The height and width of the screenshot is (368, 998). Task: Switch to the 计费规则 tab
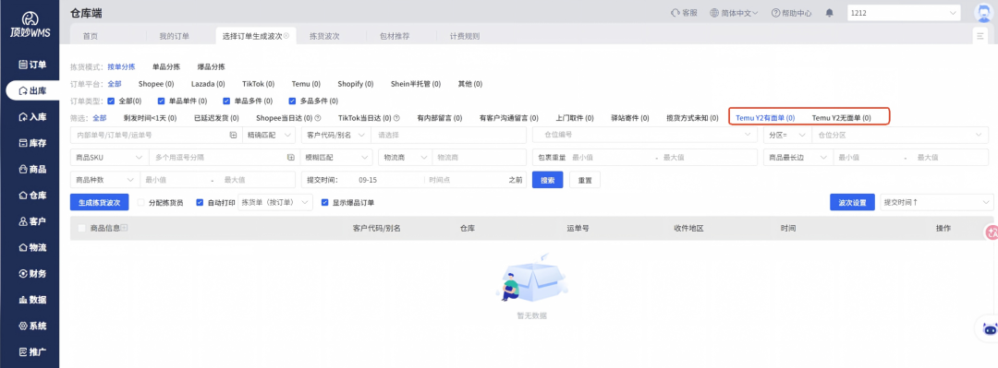click(x=465, y=36)
